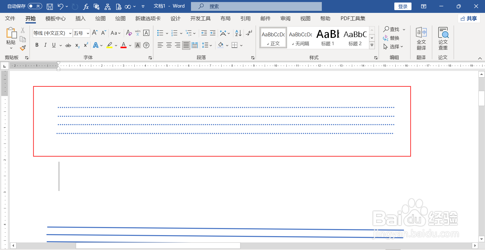Click the search box in title bar
This screenshot has width=485, height=250.
[256, 6]
